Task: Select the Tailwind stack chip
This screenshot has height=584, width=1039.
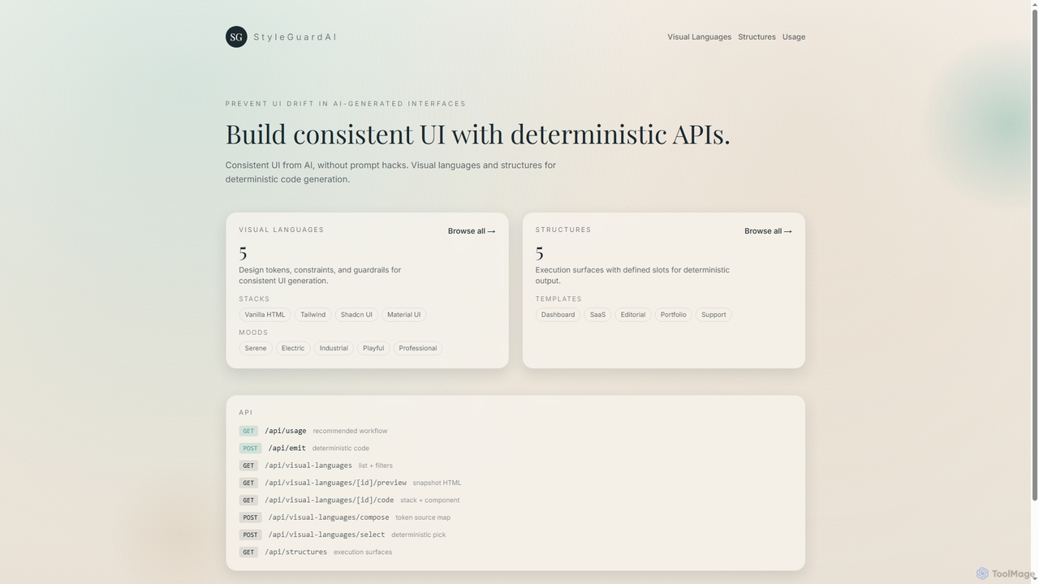Action: pos(313,315)
